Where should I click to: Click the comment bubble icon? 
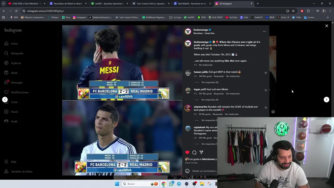(194, 152)
